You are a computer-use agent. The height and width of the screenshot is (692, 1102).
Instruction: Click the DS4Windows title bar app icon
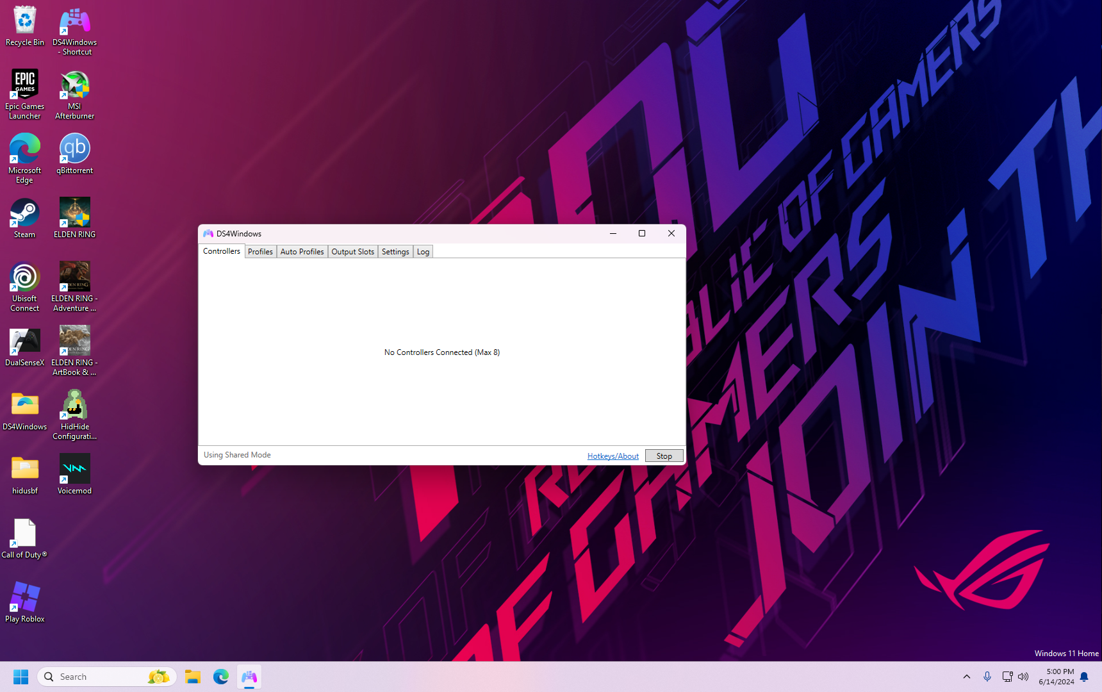pos(208,234)
